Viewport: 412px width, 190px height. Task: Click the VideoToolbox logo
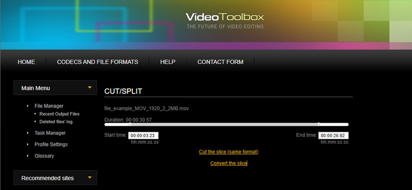tap(225, 17)
